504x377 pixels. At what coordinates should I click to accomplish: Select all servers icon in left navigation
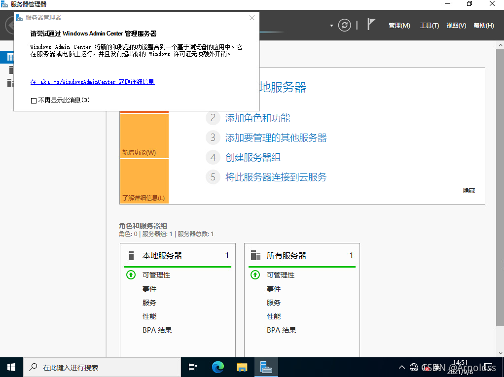point(10,82)
